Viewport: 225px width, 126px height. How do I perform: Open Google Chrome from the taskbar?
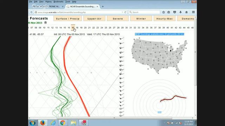coord(63,123)
